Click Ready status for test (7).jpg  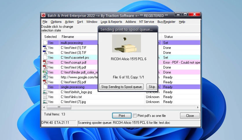(168, 102)
